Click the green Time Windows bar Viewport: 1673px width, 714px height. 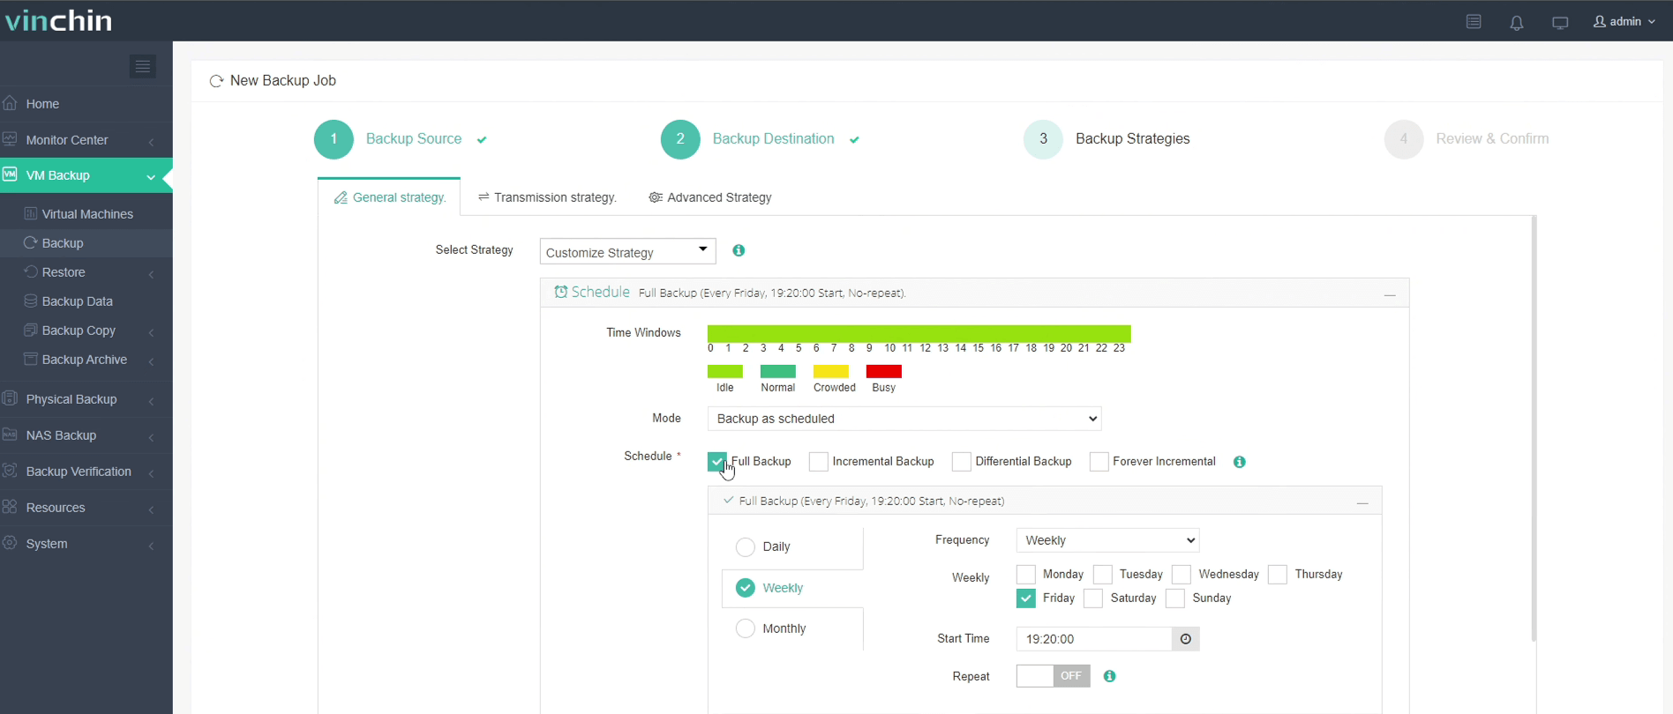pyautogui.click(x=919, y=333)
